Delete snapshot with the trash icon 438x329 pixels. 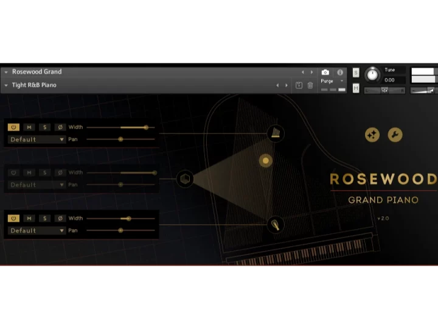click(x=310, y=85)
